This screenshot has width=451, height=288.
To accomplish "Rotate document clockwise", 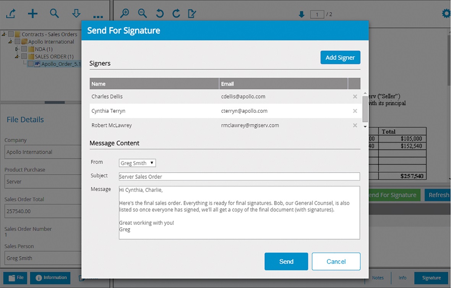I will pos(176,13).
